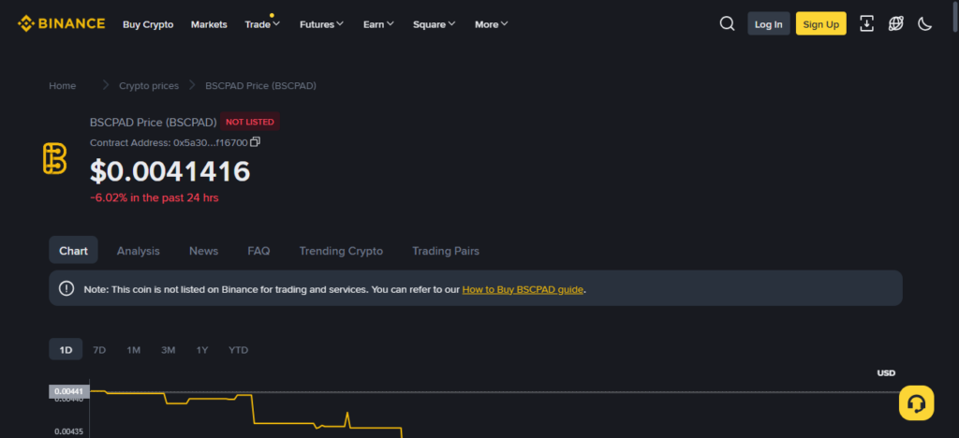
Task: Select the 3M chart range
Action: [x=169, y=350]
